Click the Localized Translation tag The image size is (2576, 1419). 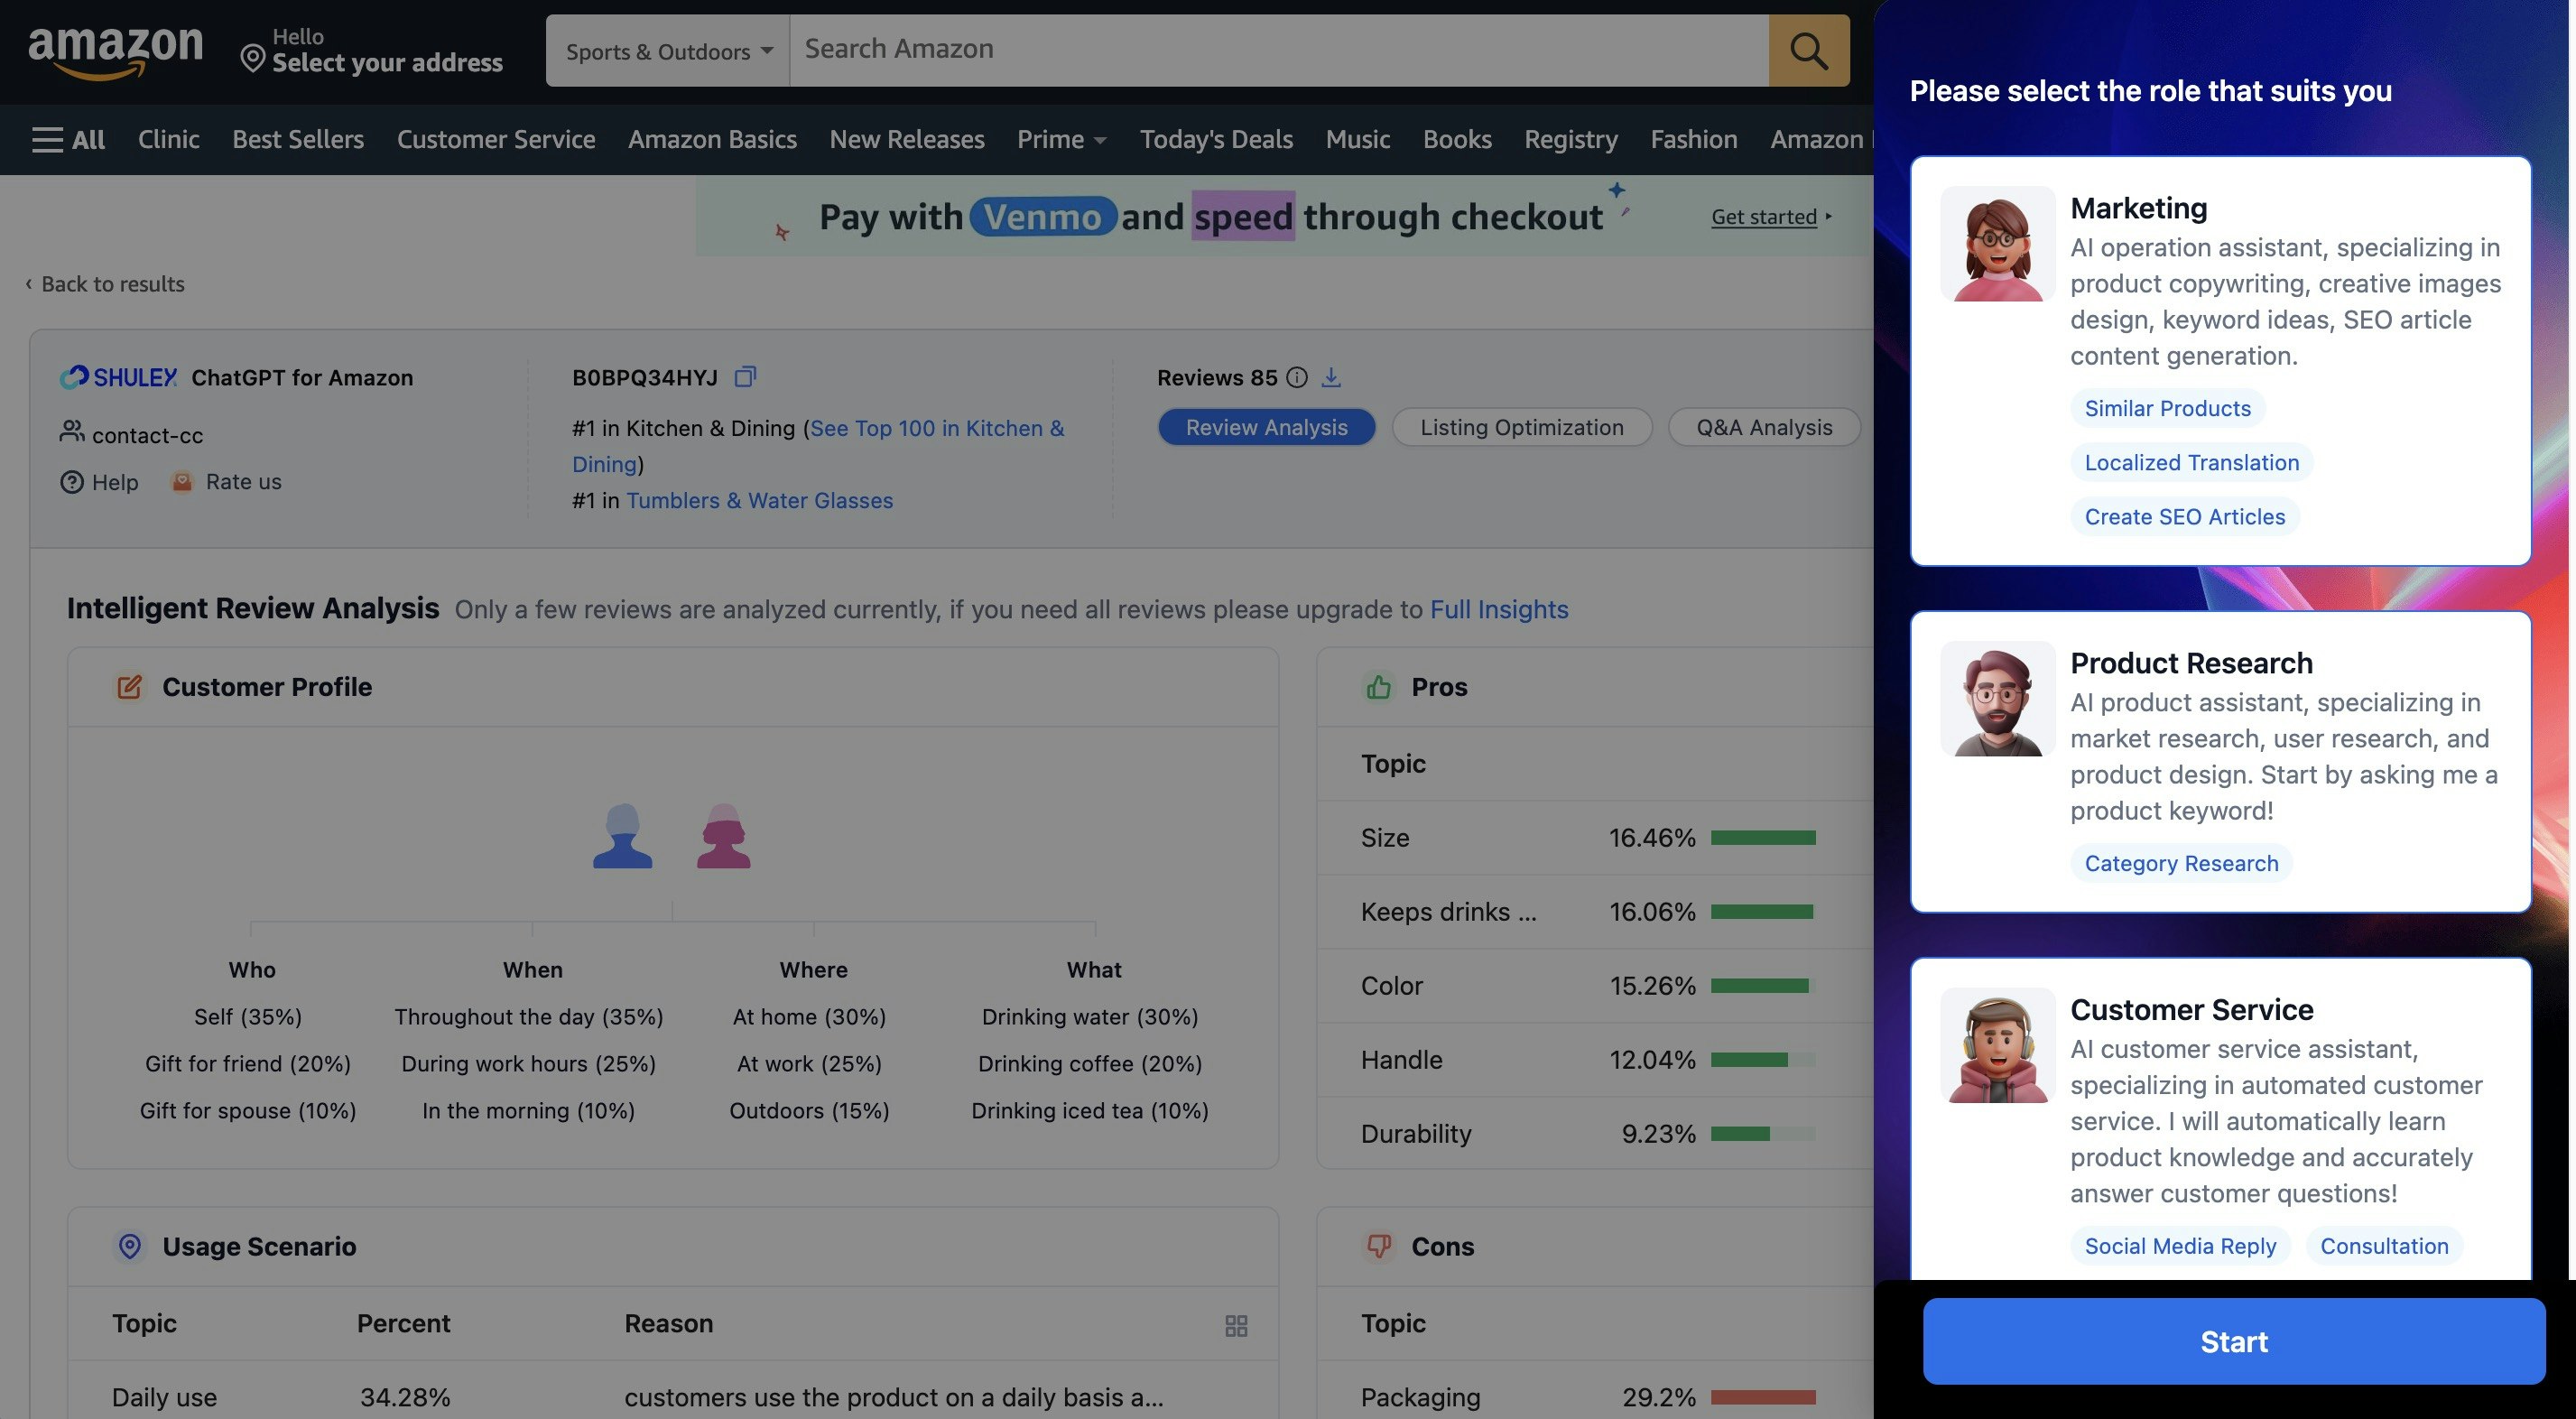pyautogui.click(x=2191, y=462)
